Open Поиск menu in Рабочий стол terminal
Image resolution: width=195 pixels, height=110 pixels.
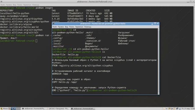(x=19, y=5)
